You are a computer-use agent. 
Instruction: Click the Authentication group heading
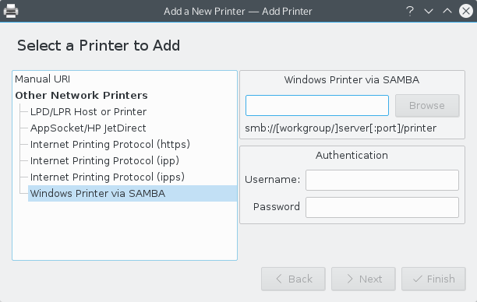(352, 155)
